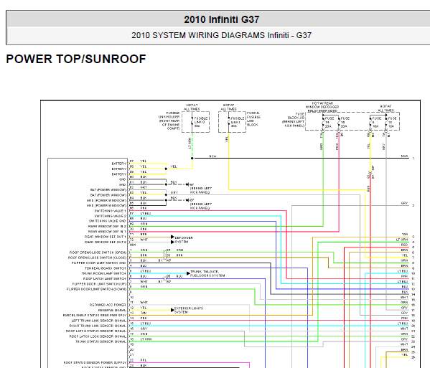
Task: Select the Fusible Link O fuse symbol
Action: [192, 122]
